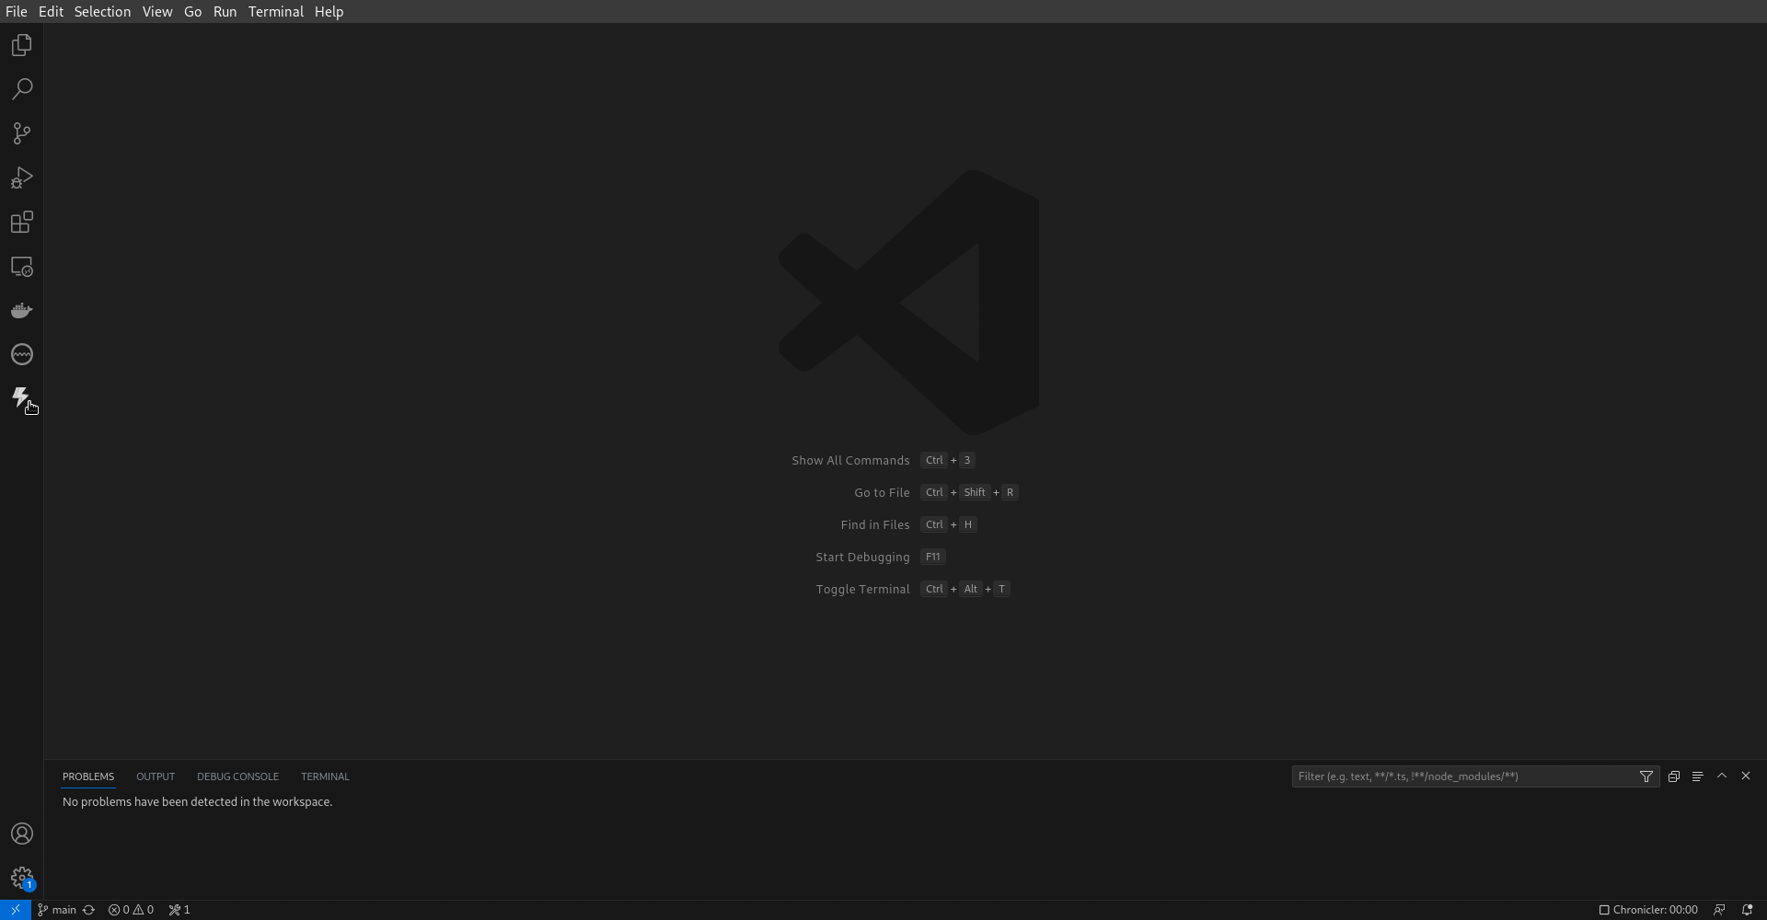Open the Run and Debug view
Image resolution: width=1767 pixels, height=920 pixels.
pyautogui.click(x=22, y=178)
